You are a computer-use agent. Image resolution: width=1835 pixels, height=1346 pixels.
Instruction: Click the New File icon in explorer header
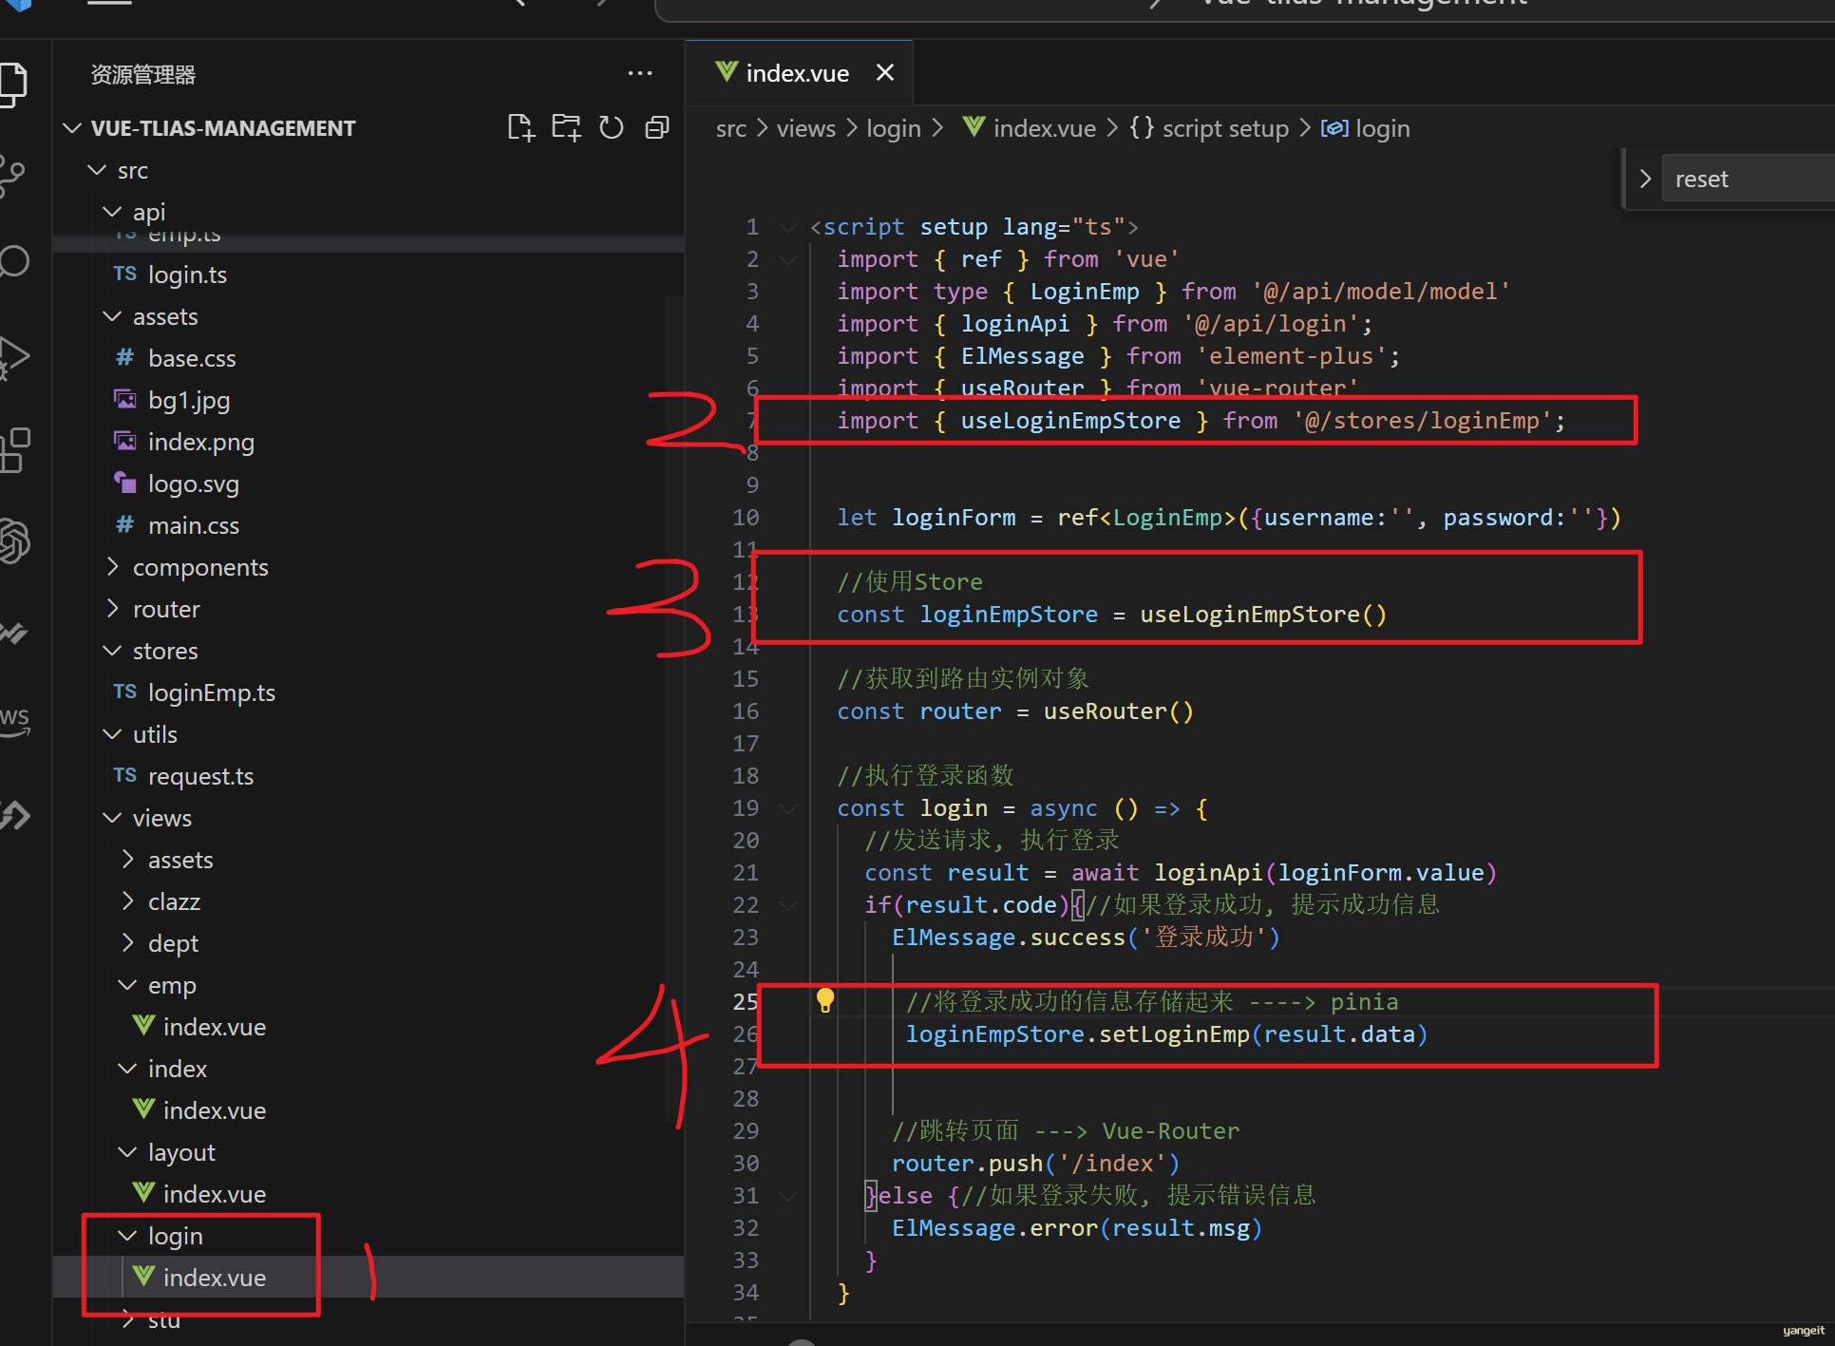[x=520, y=127]
